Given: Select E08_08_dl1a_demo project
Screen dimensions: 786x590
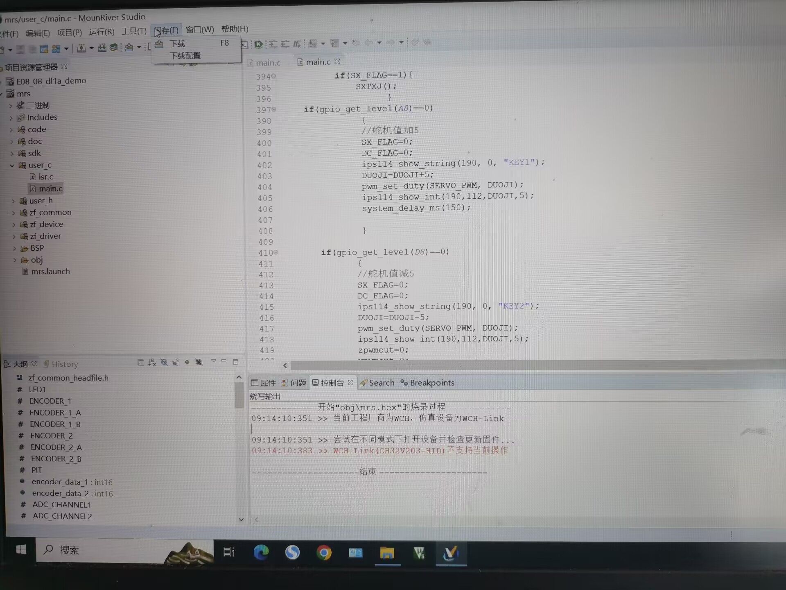Looking at the screenshot, I should 46,81.
